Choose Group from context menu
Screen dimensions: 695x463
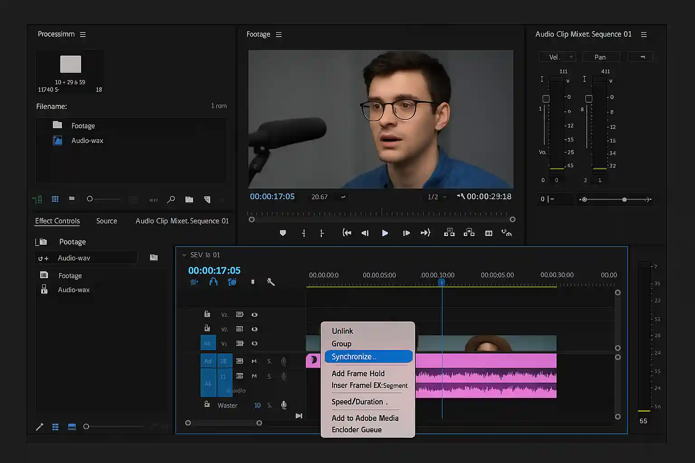[x=342, y=344]
